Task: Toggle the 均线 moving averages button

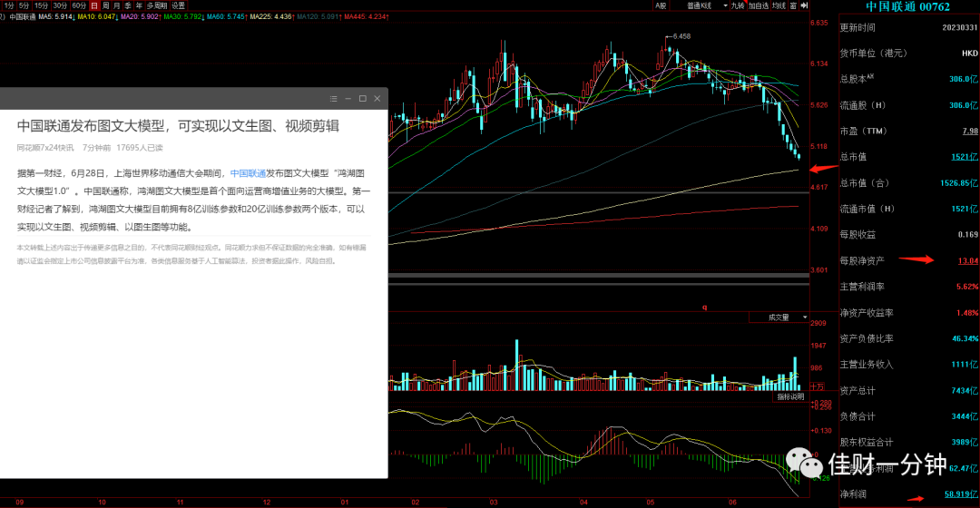Action: pos(779,5)
